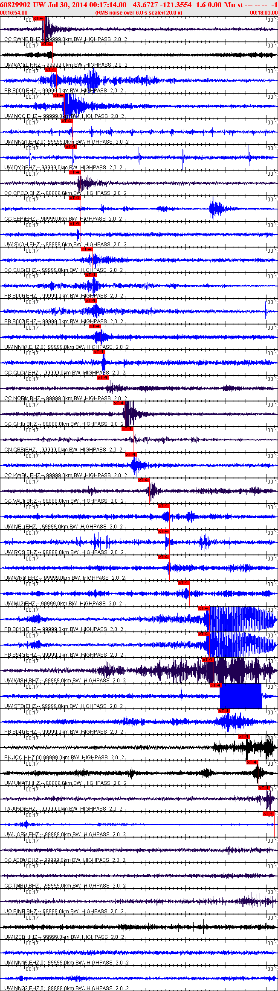
Task: Select the UO.PINE.BHZ station label
Action: [x=20, y=911]
